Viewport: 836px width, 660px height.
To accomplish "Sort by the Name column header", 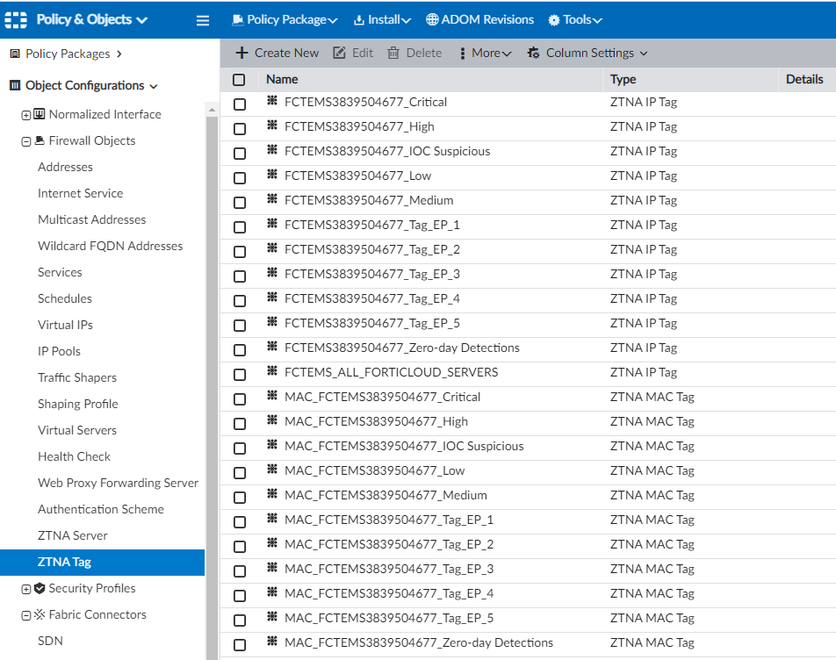I will coord(282,79).
